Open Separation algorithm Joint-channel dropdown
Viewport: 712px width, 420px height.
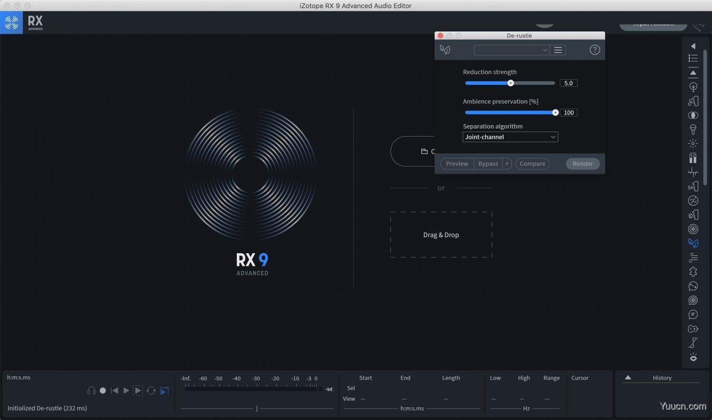(x=510, y=137)
